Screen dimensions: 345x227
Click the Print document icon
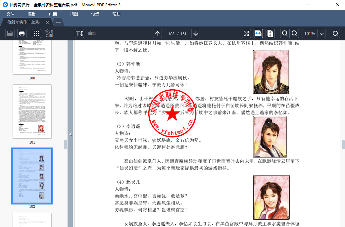(22, 33)
